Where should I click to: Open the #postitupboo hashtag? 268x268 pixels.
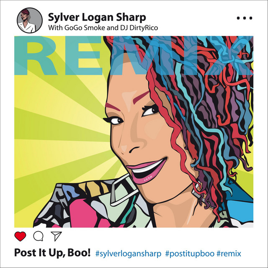[x=190, y=253]
